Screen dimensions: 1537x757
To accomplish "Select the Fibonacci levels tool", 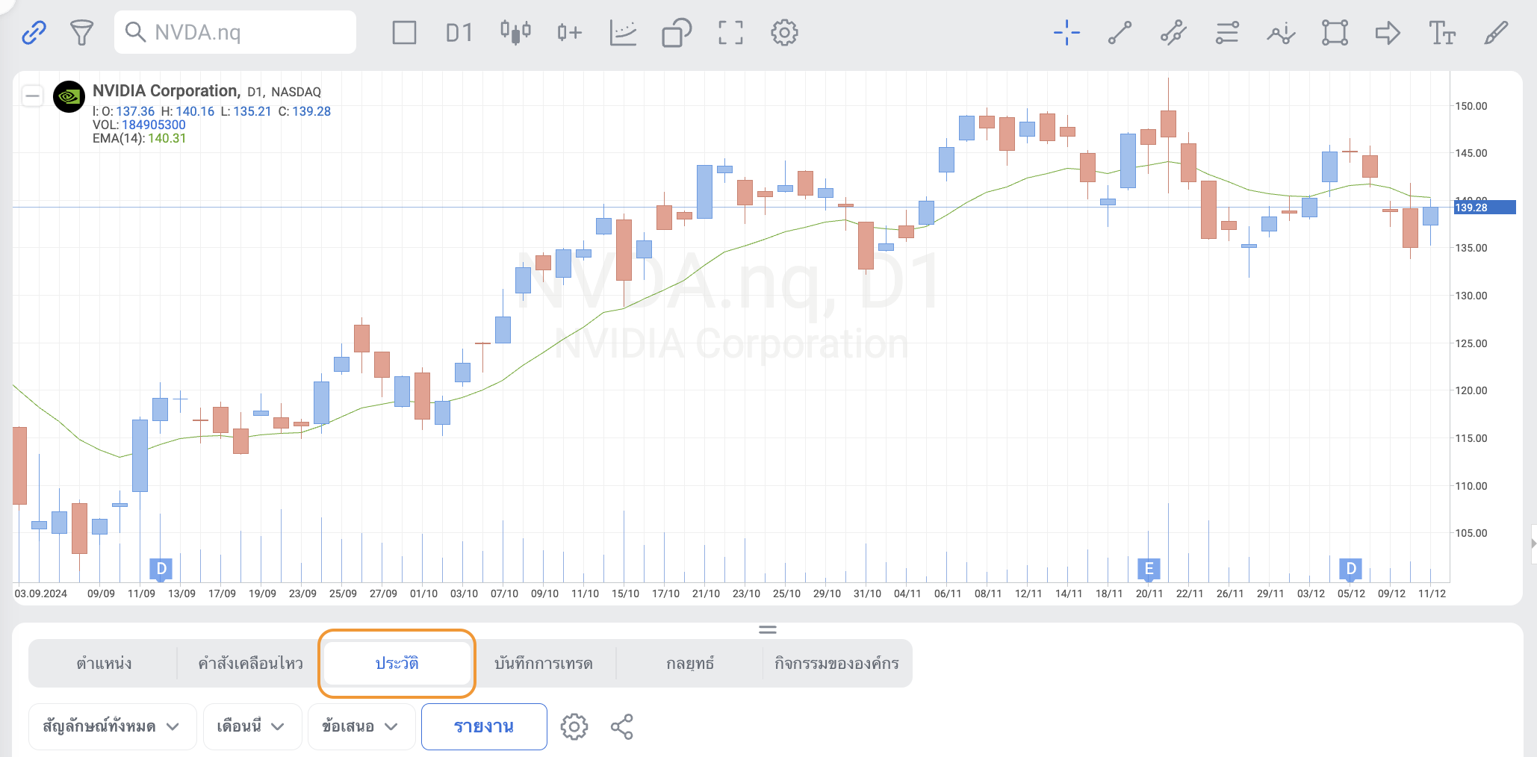I will [1227, 33].
